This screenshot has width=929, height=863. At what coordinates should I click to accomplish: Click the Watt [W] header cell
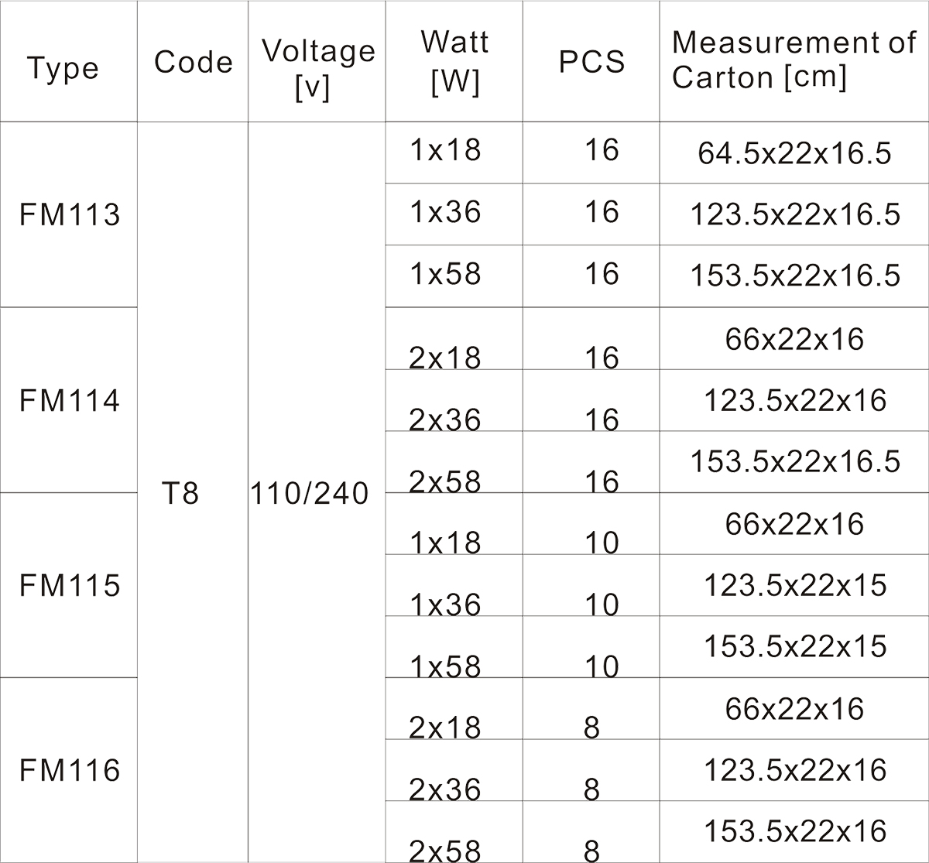(454, 62)
